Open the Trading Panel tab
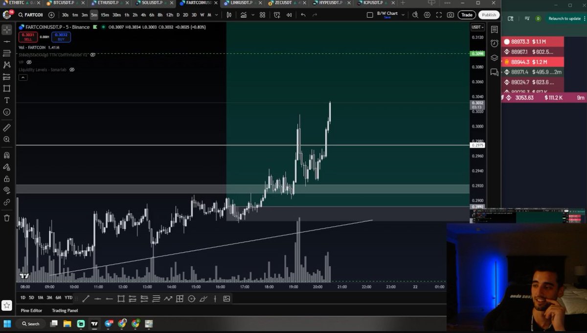This screenshot has height=333, width=587. point(65,310)
